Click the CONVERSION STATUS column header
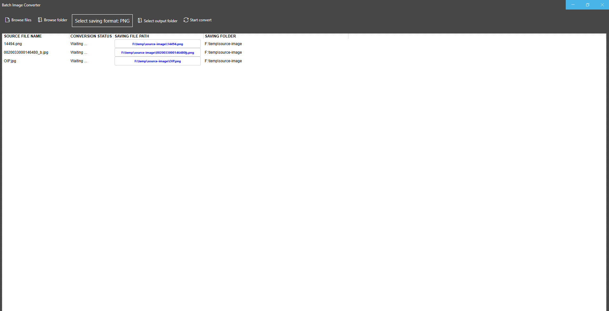The height and width of the screenshot is (311, 609). (x=91, y=36)
